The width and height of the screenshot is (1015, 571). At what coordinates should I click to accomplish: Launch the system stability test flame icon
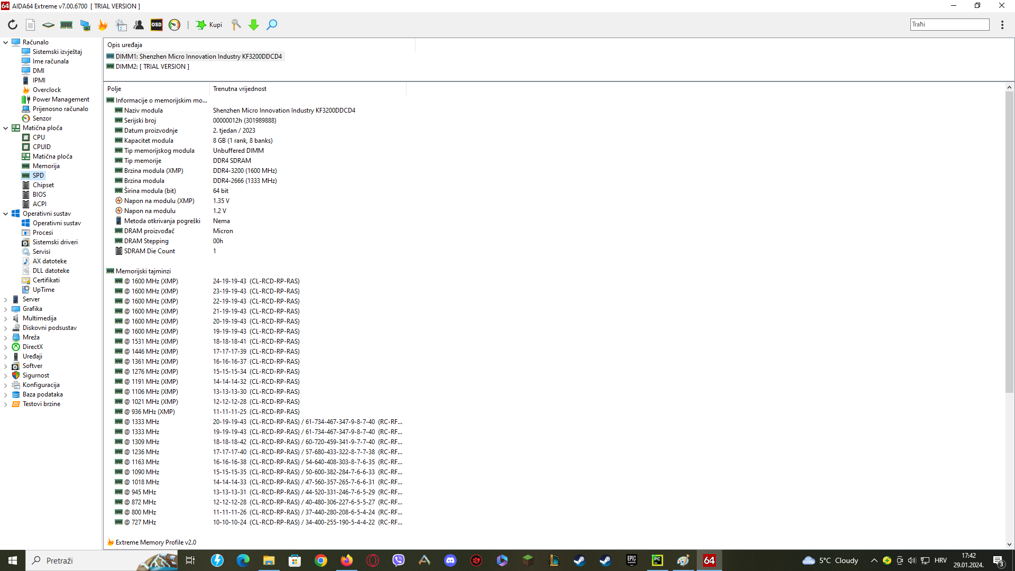click(103, 25)
